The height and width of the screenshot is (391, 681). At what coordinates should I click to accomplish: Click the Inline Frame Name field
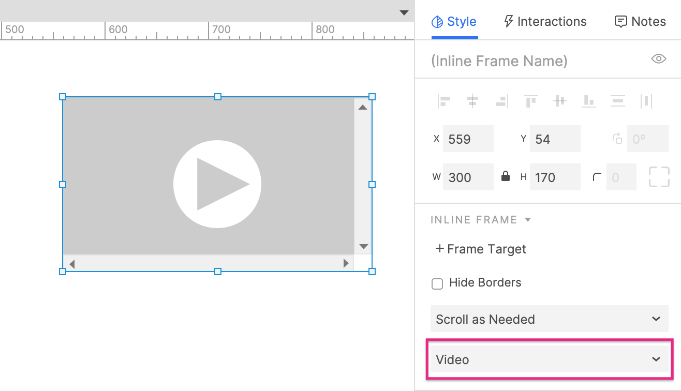pos(533,61)
